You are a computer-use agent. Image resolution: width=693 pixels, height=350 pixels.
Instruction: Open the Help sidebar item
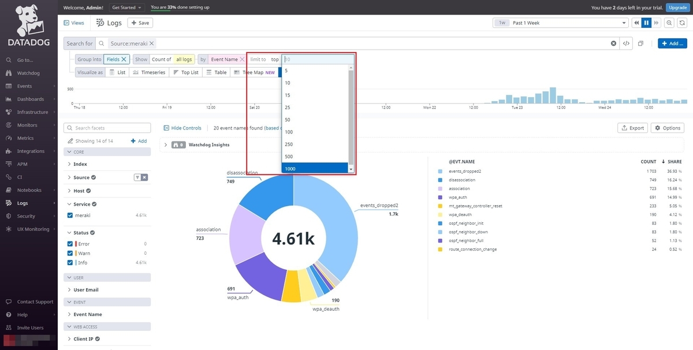(22, 315)
